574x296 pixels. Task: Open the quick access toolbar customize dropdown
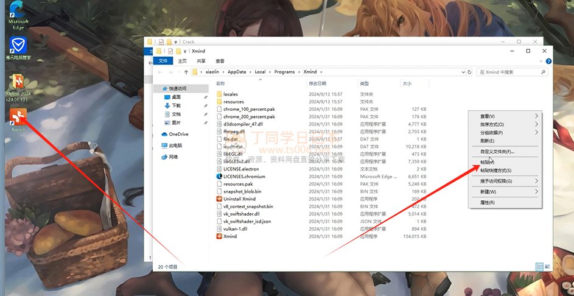(186, 51)
